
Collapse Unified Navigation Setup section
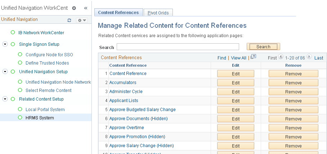[5, 72]
